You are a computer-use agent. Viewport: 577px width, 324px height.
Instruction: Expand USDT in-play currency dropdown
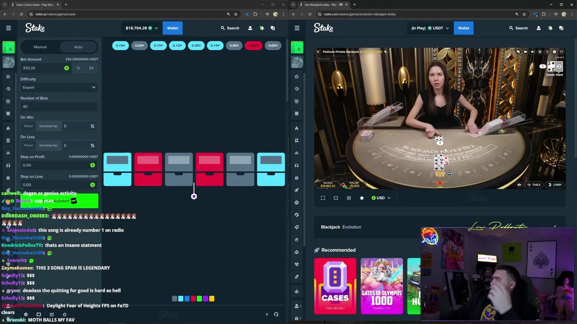[x=430, y=28]
